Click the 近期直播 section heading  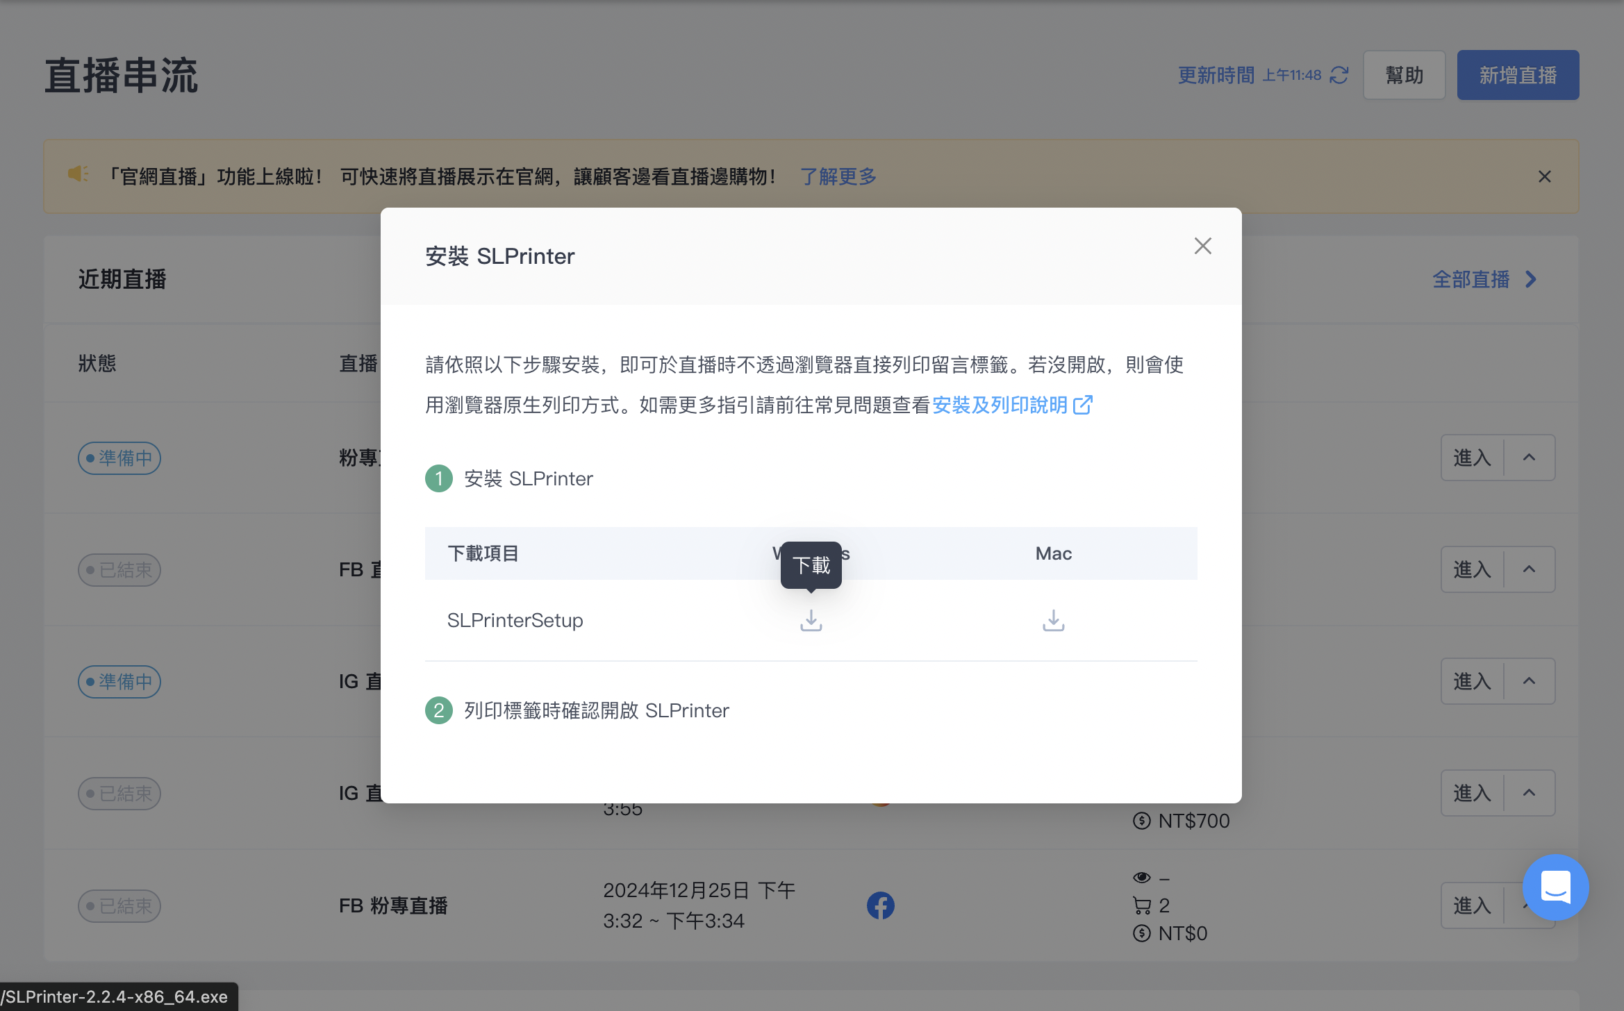pos(122,279)
